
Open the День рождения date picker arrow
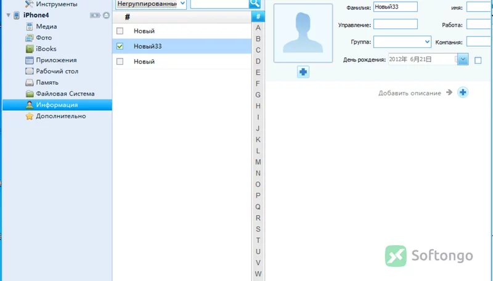click(463, 59)
